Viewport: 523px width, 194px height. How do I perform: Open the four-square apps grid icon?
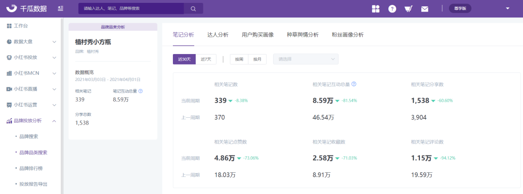[x=376, y=9]
